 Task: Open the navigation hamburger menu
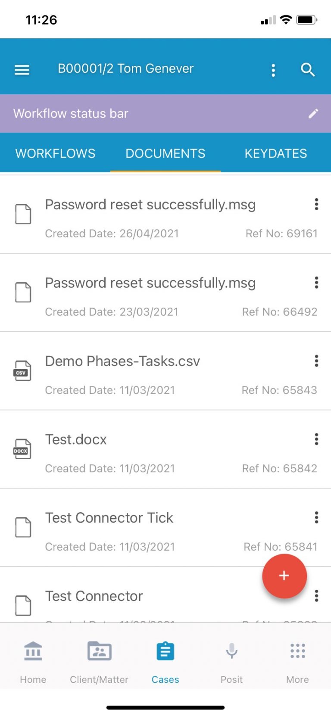22,69
